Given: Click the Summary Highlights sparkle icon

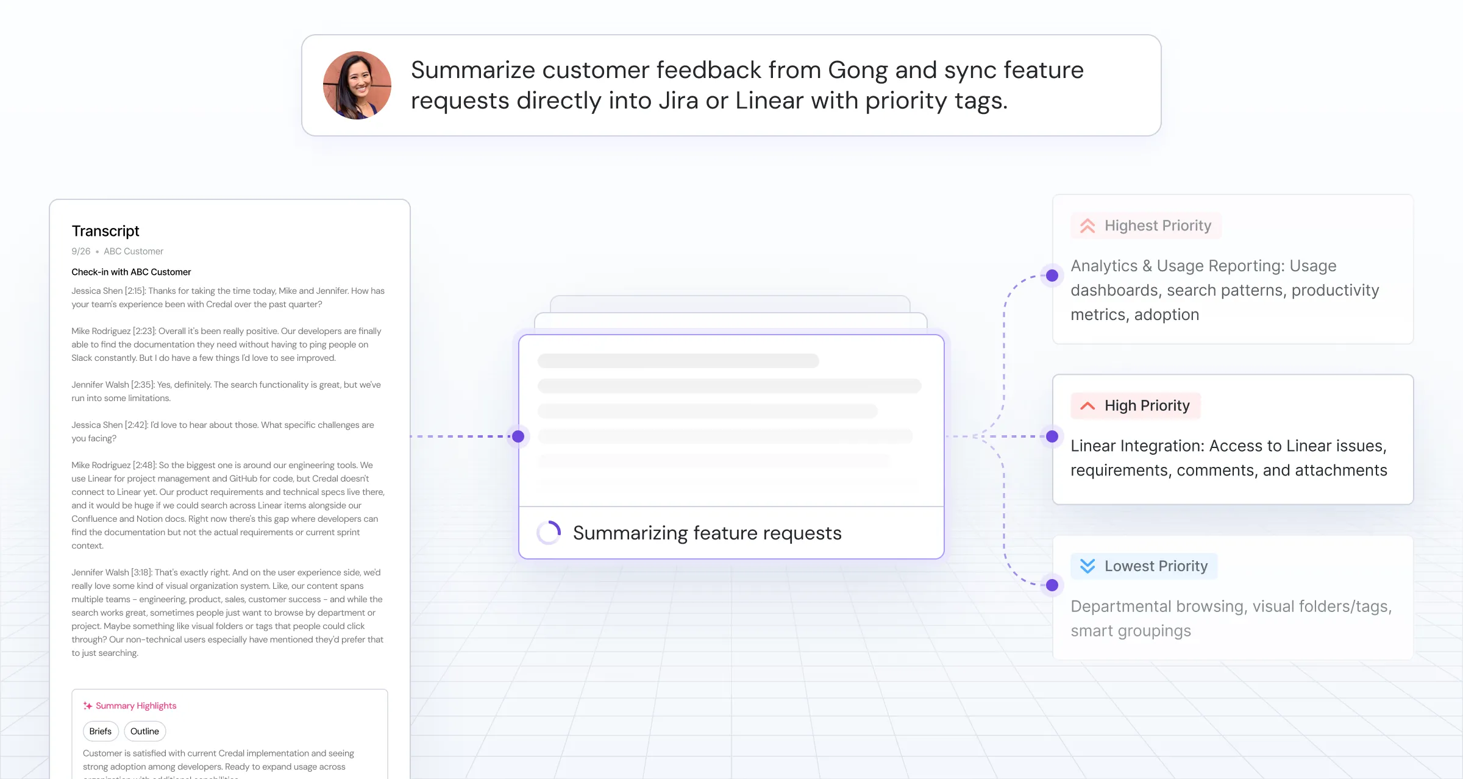Looking at the screenshot, I should pyautogui.click(x=88, y=706).
